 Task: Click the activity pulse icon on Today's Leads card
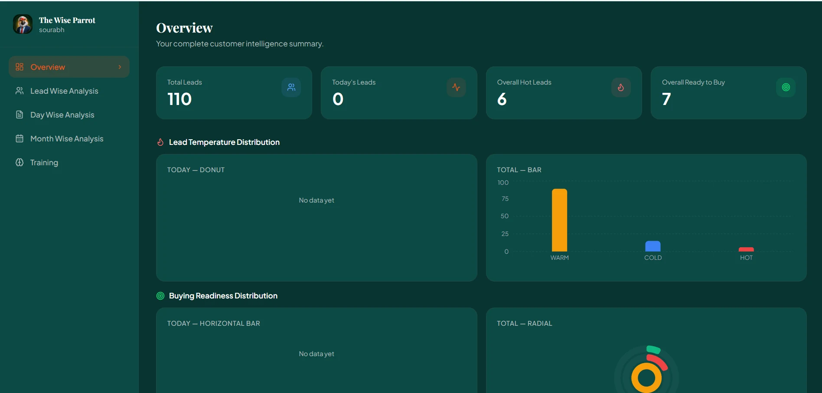click(456, 87)
